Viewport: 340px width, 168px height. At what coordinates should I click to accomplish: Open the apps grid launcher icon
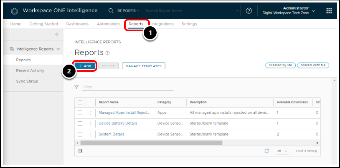[329, 10]
